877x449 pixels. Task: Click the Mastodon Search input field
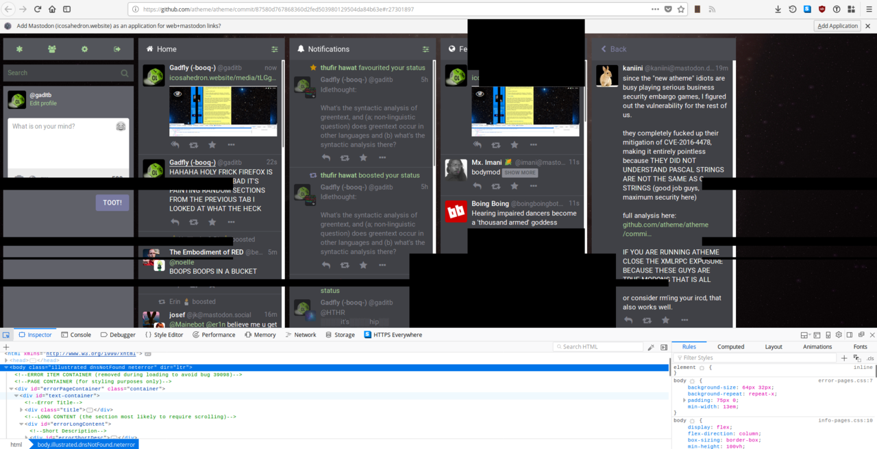click(x=62, y=73)
